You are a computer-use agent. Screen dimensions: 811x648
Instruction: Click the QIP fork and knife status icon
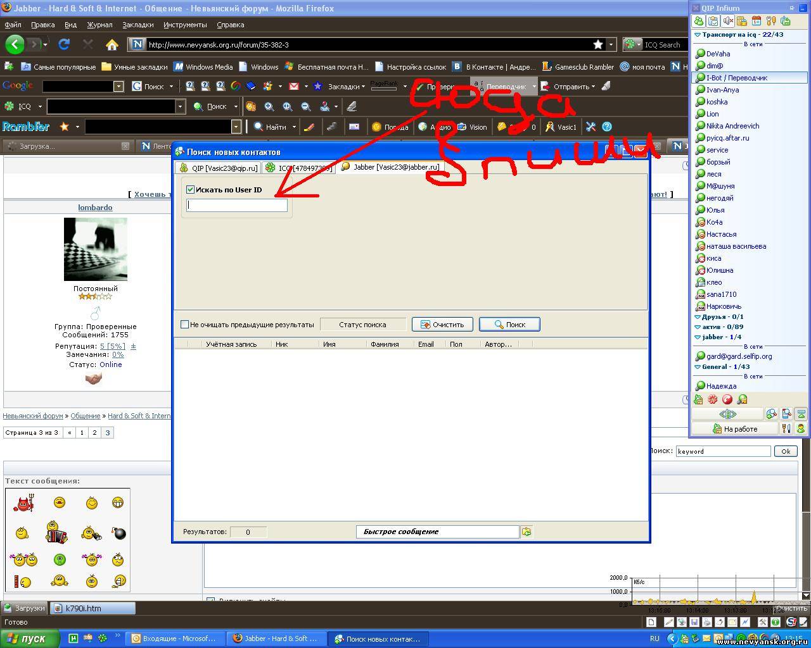pyautogui.click(x=786, y=428)
